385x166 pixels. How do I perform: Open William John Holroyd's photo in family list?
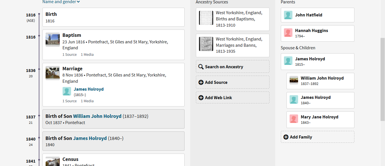tap(294, 80)
